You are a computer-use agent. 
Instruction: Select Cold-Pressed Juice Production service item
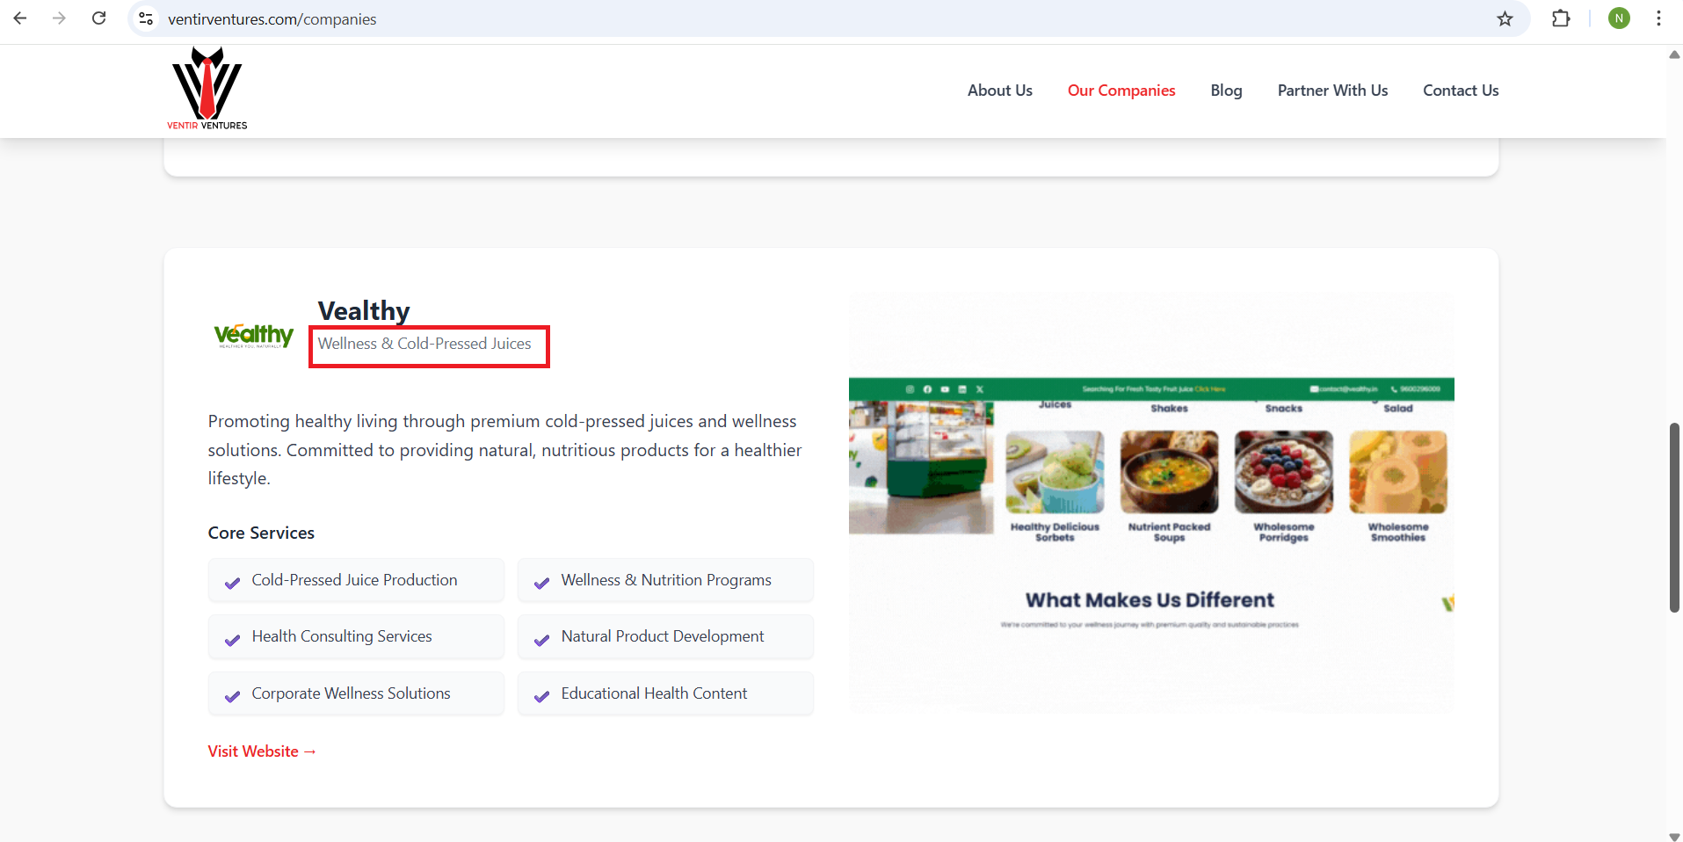(x=355, y=580)
